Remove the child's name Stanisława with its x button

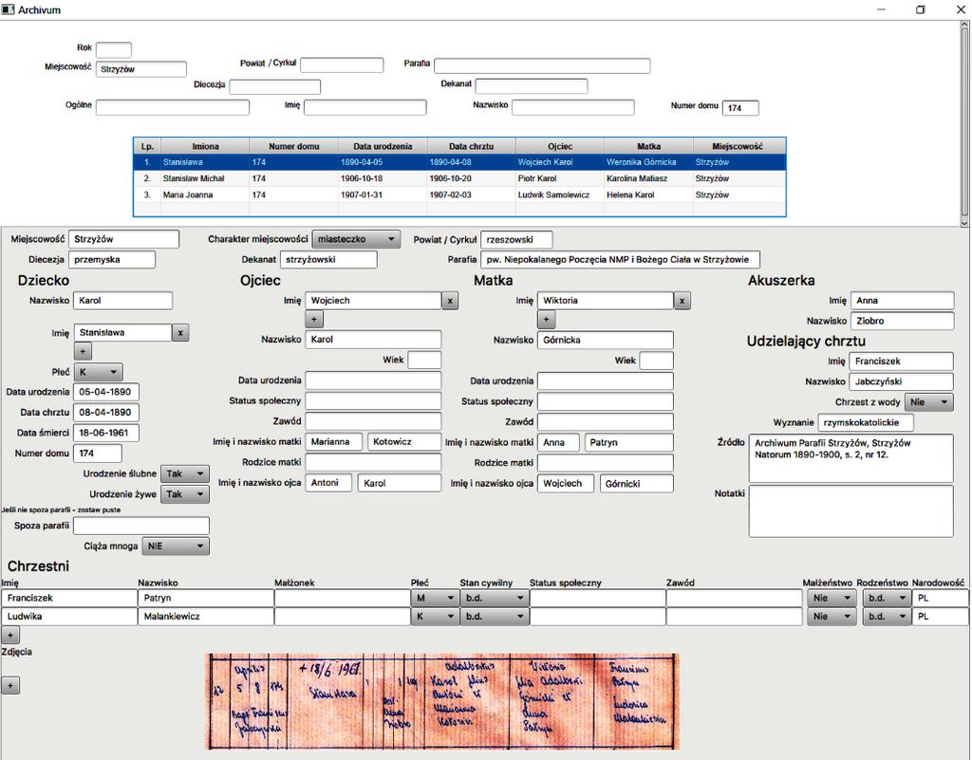(x=180, y=333)
